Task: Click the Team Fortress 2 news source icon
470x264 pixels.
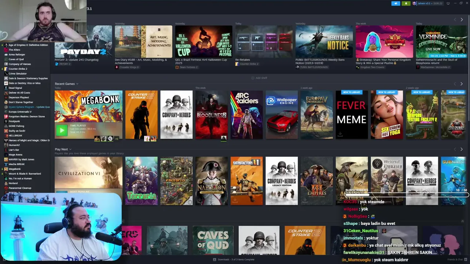Action: (177, 67)
